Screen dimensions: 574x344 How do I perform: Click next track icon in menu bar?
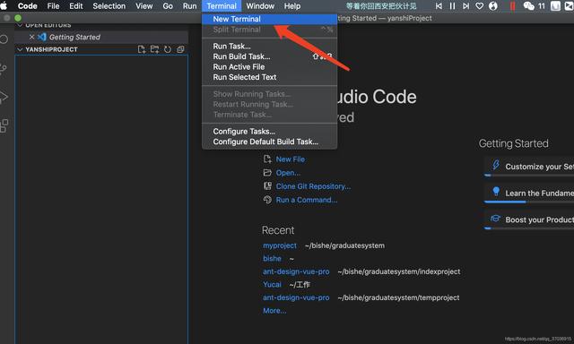point(465,6)
